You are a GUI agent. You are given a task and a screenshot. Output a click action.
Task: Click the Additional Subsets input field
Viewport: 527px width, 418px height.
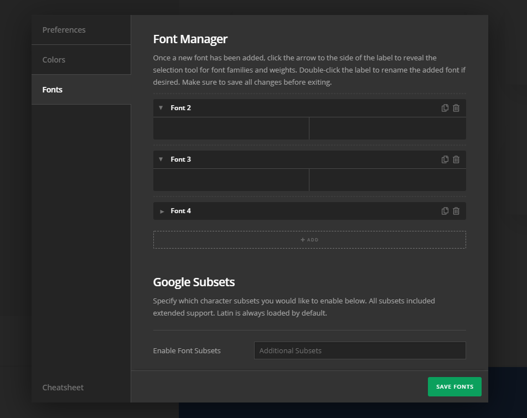tap(360, 350)
